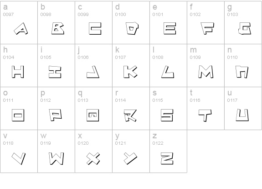Image resolution: width=262 pixels, height=189 pixels.
Task: Select the U glyph under code 0117
Action: (x=242, y=115)
